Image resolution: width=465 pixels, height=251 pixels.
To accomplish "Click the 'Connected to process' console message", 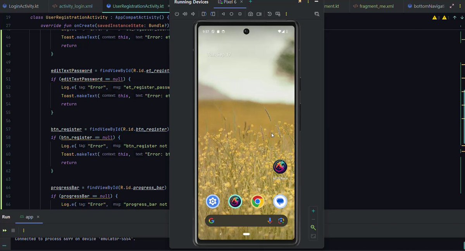I will click(x=75, y=239).
